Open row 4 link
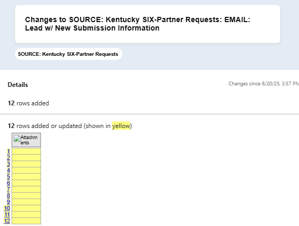The width and height of the screenshot is (299, 226). point(8,170)
